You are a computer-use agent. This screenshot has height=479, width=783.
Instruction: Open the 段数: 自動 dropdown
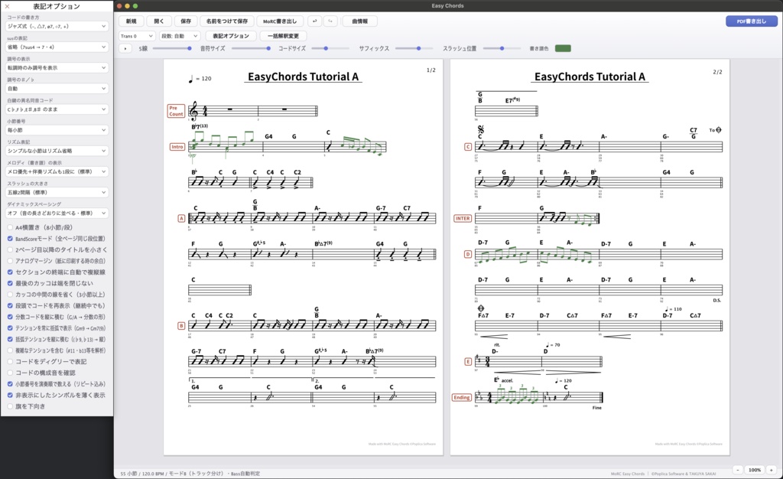tap(180, 36)
